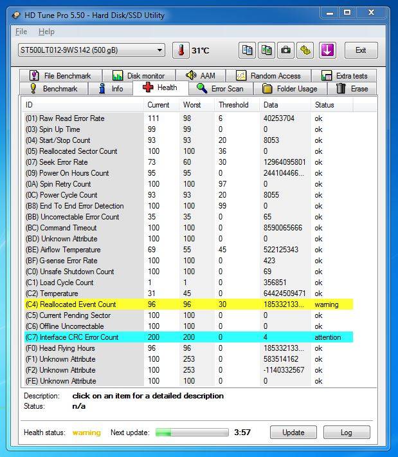The image size is (398, 457).
Task: Go to the Random Access tab
Action: 268,76
